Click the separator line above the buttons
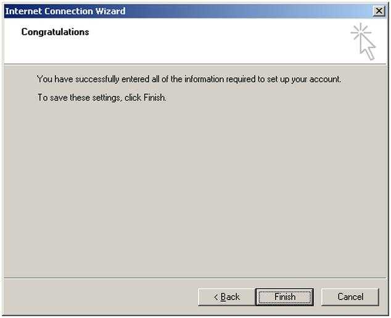Screen dimensions: 391x318 [x=196, y=278]
